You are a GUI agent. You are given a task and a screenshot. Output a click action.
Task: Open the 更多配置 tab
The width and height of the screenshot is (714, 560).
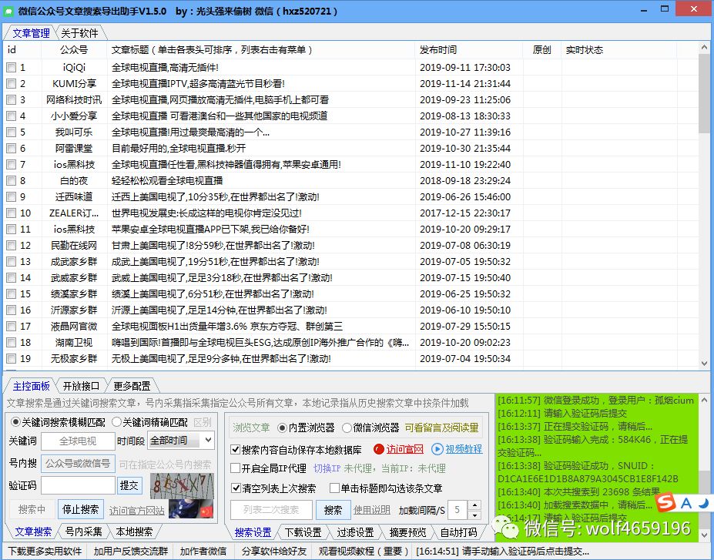click(x=132, y=386)
